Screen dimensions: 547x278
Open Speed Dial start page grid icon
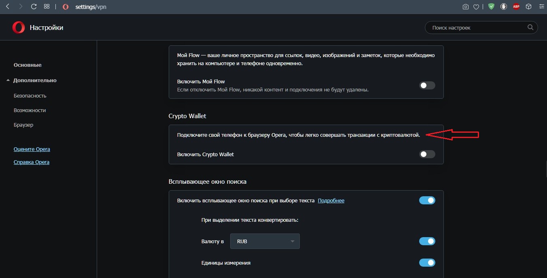47,6
